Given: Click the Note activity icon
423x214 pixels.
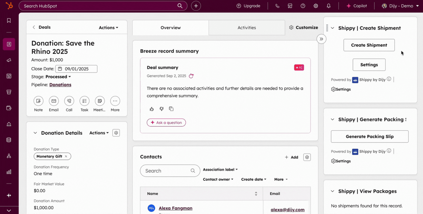Looking at the screenshot, I should tap(38, 101).
